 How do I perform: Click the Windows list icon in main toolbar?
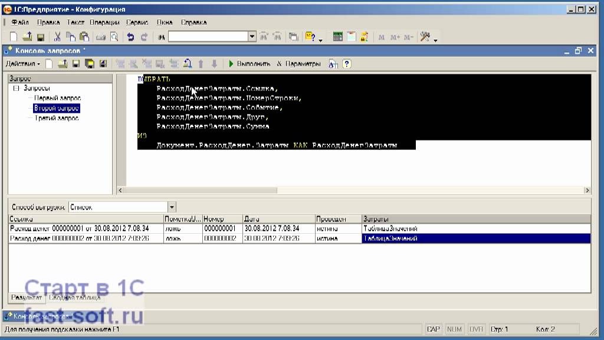[294, 37]
